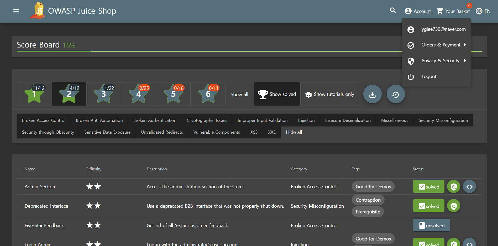The width and height of the screenshot is (498, 246).
Task: Click Hide all categories
Action: click(x=294, y=132)
